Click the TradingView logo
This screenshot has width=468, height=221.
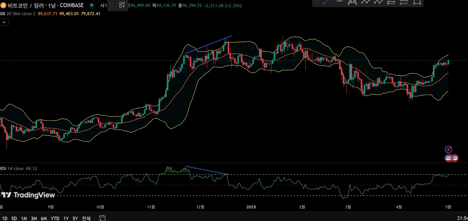point(28,195)
